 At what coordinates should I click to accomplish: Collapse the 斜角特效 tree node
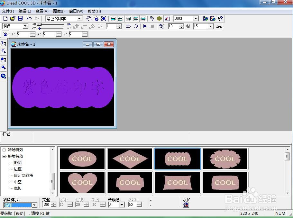click(4, 156)
